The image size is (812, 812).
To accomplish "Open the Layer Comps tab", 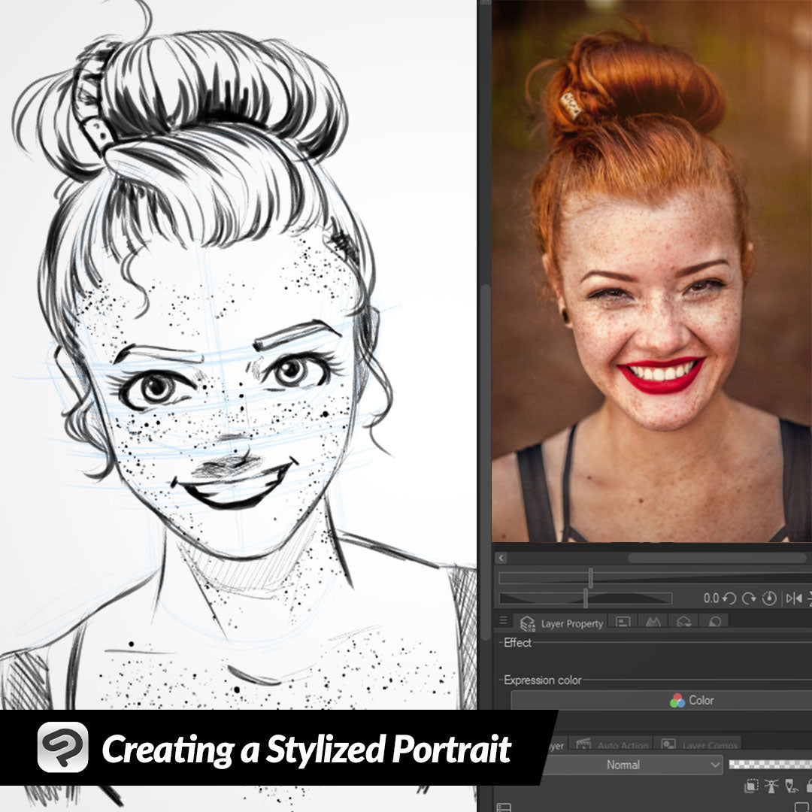I will click(x=699, y=745).
